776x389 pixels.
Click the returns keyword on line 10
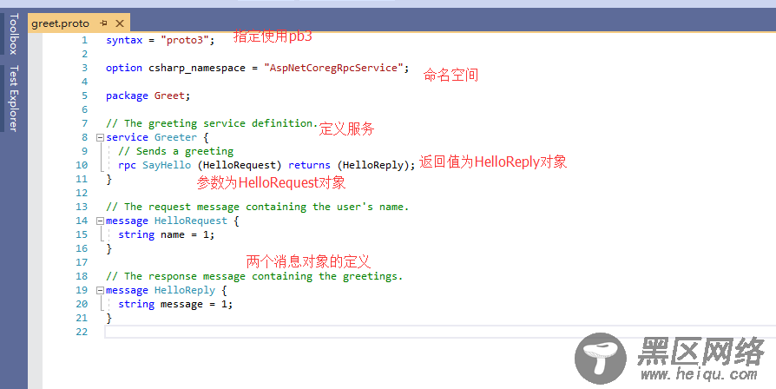(x=309, y=165)
